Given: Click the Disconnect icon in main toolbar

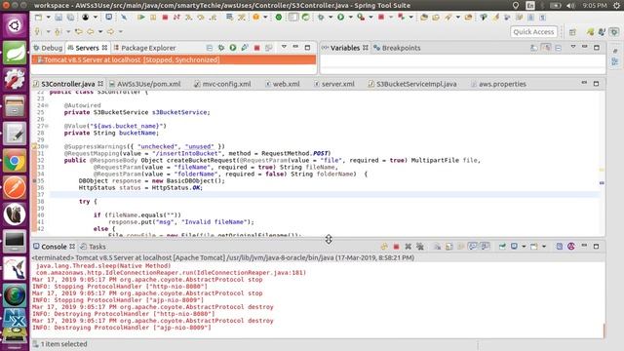Looking at the screenshot, I should pos(176,18).
